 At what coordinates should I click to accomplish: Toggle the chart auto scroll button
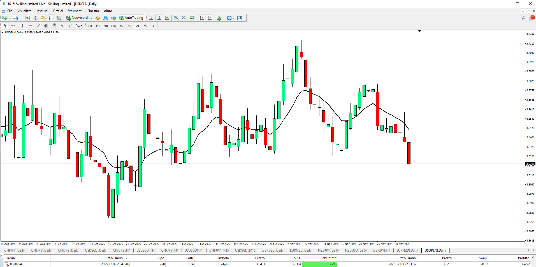tap(201, 18)
